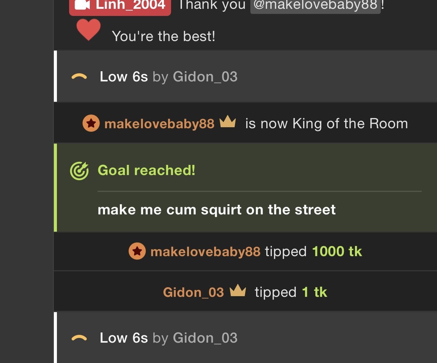The image size is (437, 363).
Task: Click the 1 tk tip amount
Action: click(x=314, y=292)
